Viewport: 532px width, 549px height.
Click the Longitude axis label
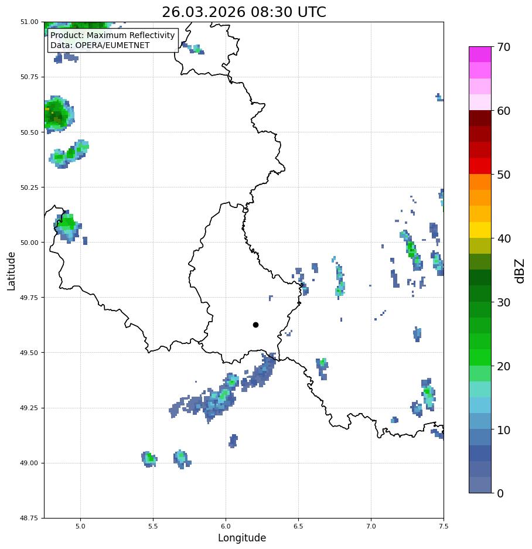click(242, 537)
